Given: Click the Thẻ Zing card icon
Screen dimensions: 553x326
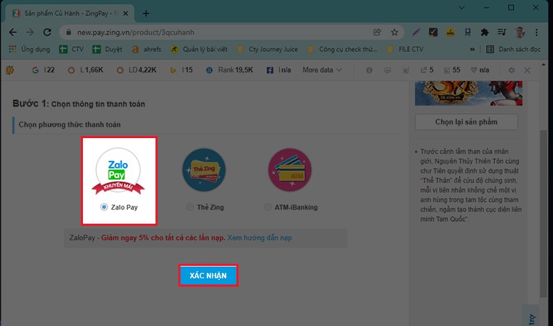Looking at the screenshot, I should pyautogui.click(x=204, y=170).
